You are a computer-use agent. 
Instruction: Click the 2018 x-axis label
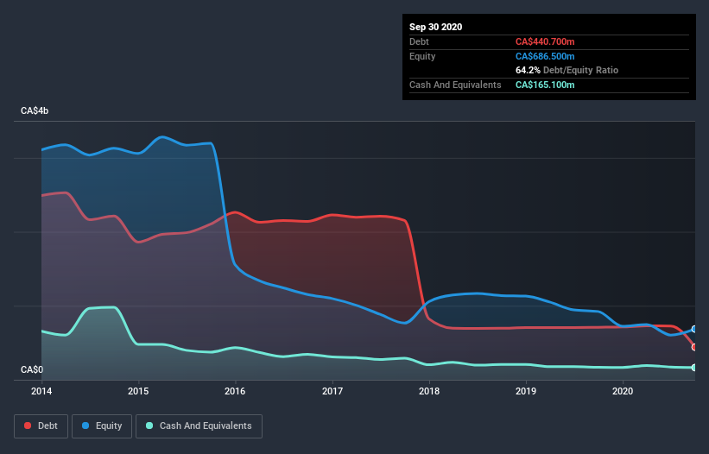[429, 391]
